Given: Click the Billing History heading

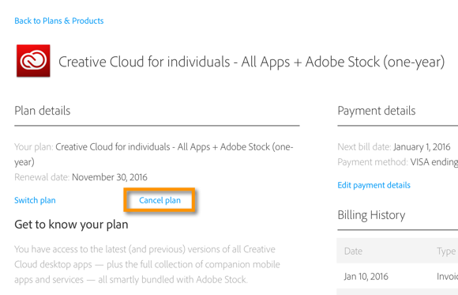Looking at the screenshot, I should 371,215.
